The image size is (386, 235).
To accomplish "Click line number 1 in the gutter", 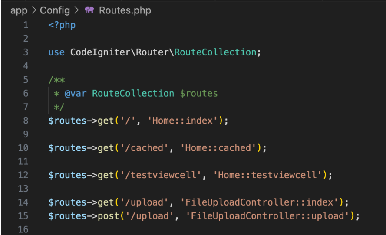I will (26, 25).
